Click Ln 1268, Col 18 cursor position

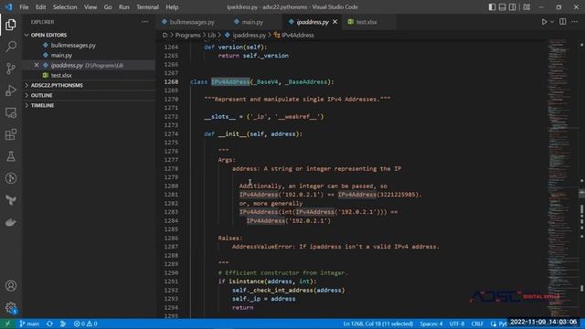click(378, 324)
